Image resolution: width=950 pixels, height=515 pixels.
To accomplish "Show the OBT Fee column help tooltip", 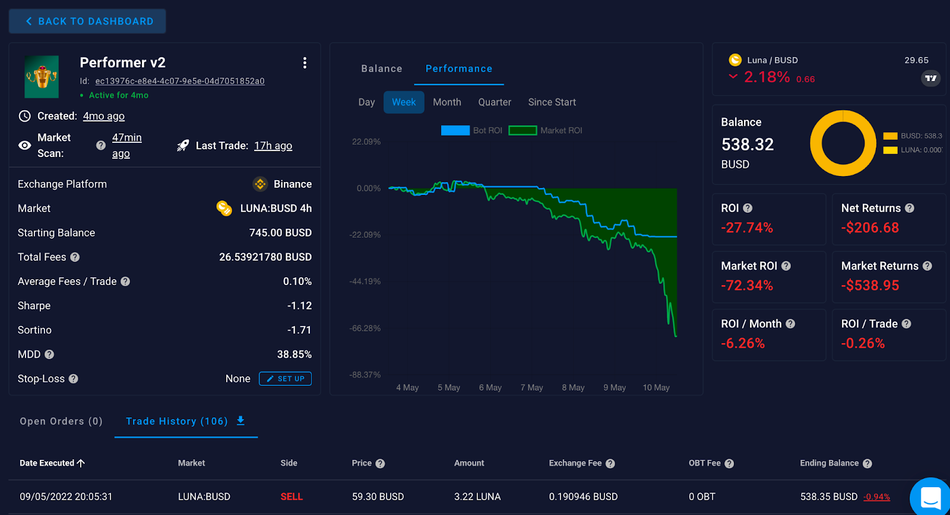I will point(729,463).
